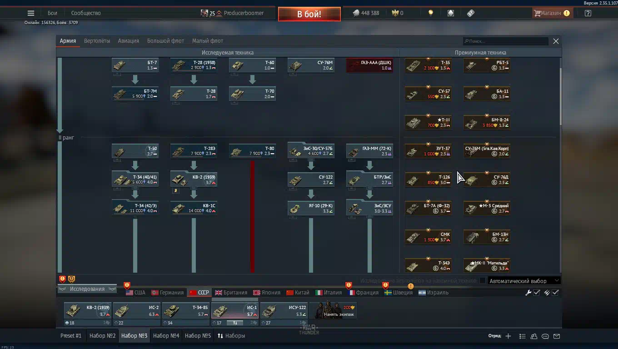Screen dimensions: 618x349
Task: Select the red ГАЗ-ААА (ДШК) vehicle card
Action: tap(369, 65)
